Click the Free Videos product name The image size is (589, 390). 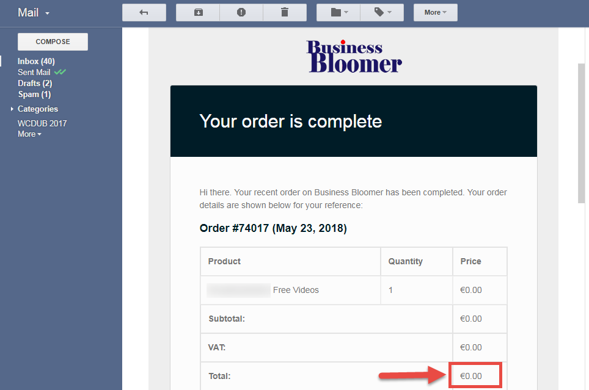tap(296, 290)
